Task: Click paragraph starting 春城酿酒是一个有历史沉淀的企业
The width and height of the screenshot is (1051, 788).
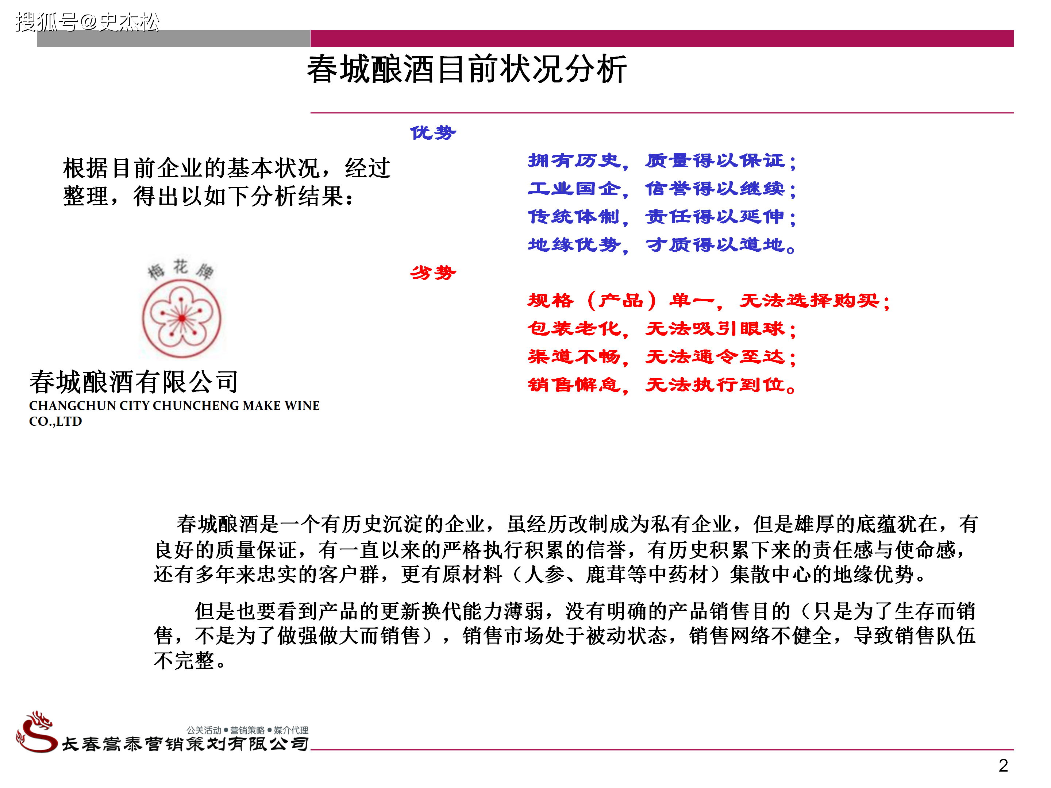Action: click(x=565, y=549)
